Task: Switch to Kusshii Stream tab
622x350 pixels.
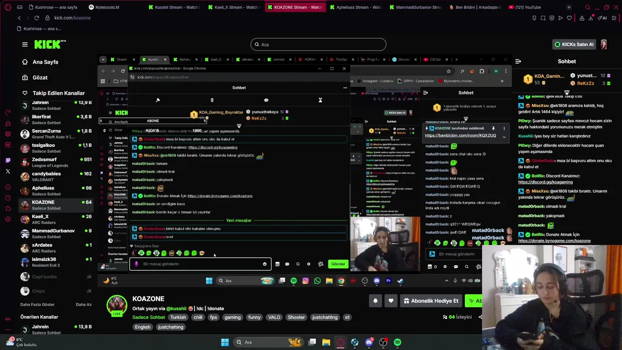Action: click(174, 7)
